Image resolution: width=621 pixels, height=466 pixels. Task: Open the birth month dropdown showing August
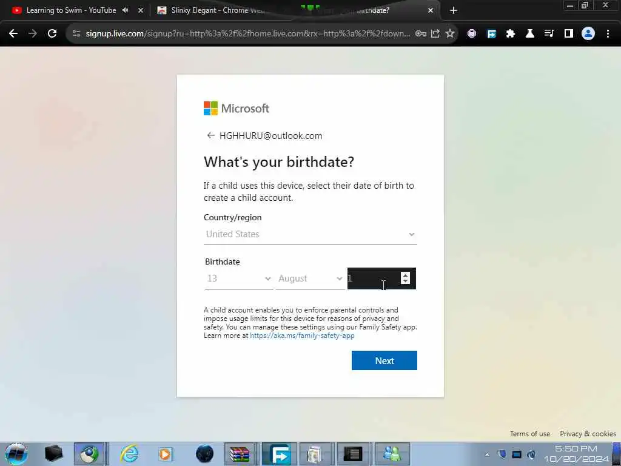310,279
